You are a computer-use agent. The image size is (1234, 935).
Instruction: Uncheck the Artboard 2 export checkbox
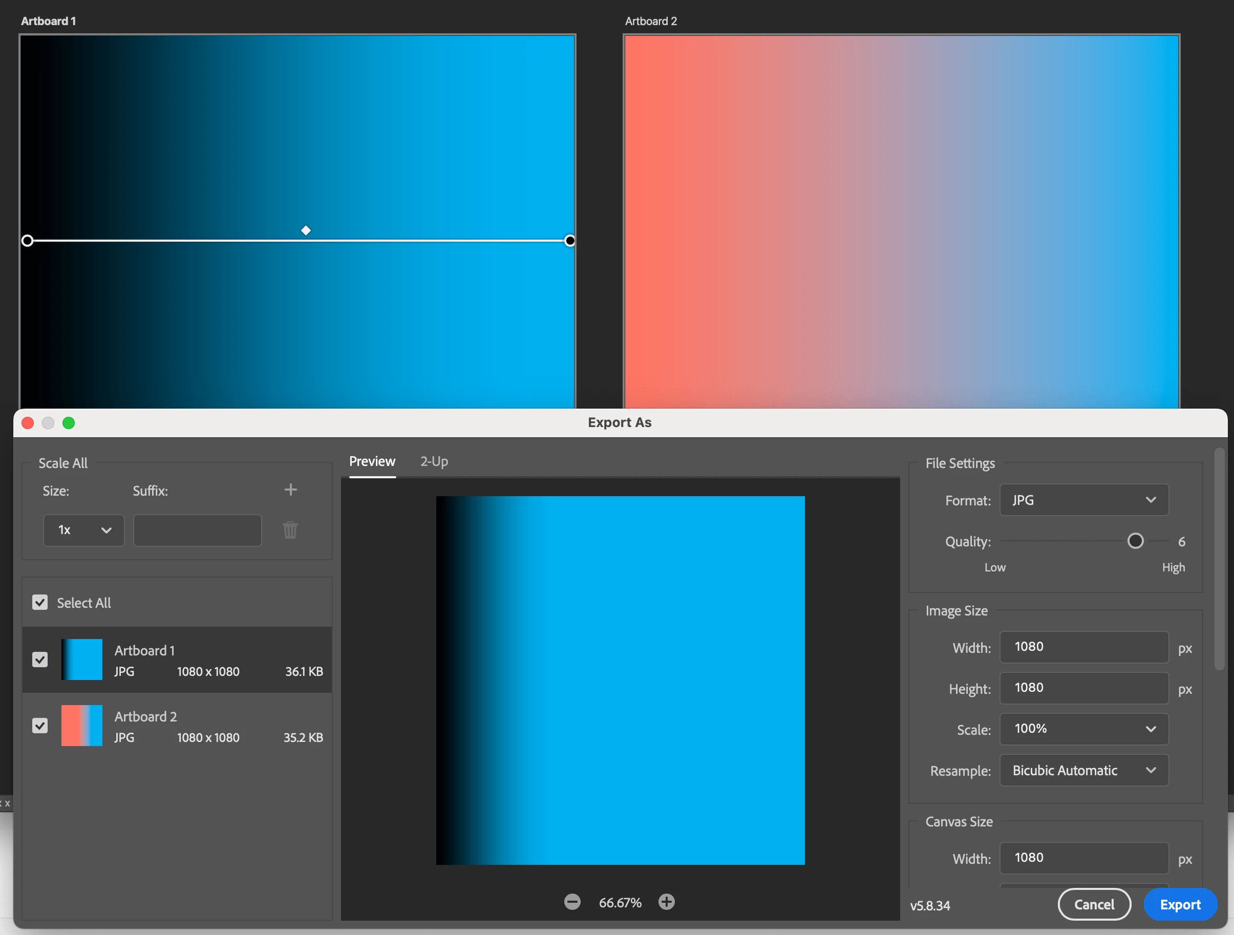pyautogui.click(x=40, y=726)
